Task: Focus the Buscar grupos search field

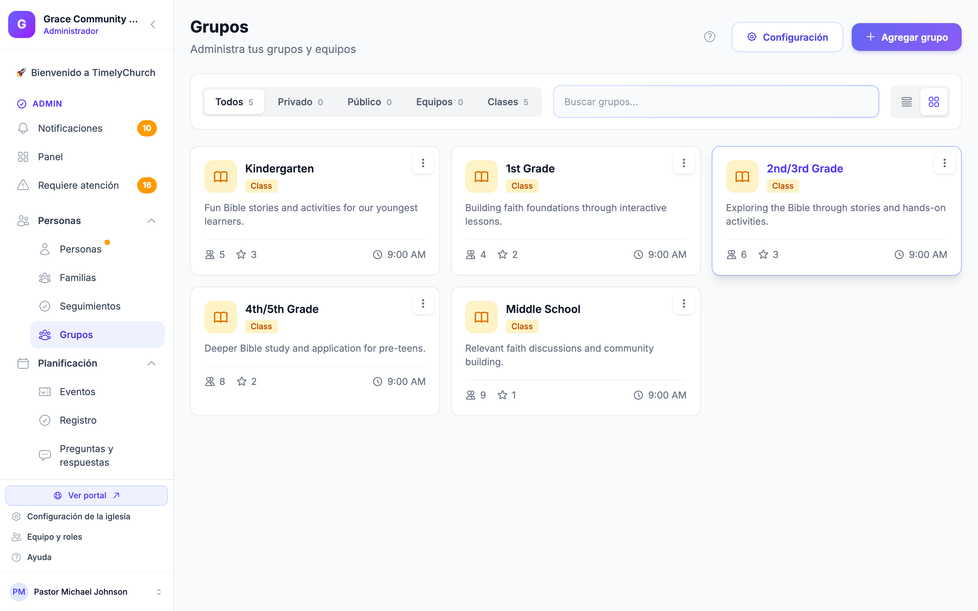Action: tap(716, 102)
